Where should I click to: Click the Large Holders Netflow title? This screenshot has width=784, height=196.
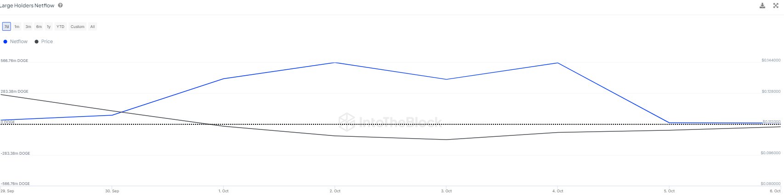point(28,6)
